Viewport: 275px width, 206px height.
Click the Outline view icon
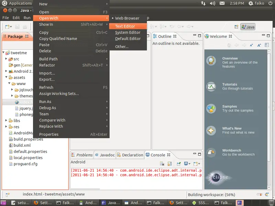click(x=155, y=36)
